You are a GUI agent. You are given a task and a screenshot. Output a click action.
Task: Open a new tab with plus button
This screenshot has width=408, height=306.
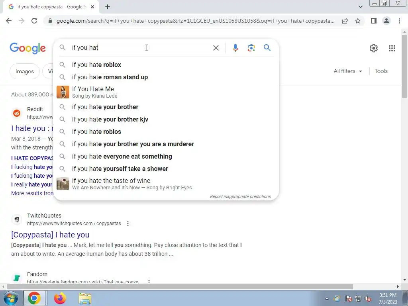click(x=108, y=7)
